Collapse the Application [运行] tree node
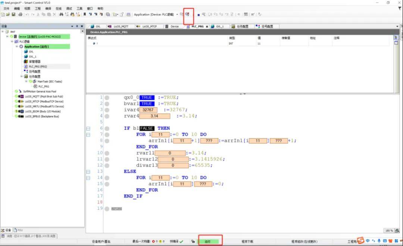Image resolution: width=403 pixels, height=246 pixels. (17, 47)
